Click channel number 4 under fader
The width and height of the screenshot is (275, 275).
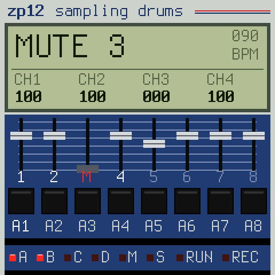pos(120,176)
